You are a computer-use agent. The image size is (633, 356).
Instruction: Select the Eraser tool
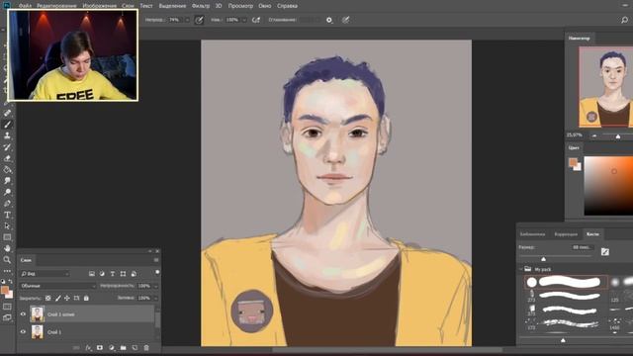point(7,158)
